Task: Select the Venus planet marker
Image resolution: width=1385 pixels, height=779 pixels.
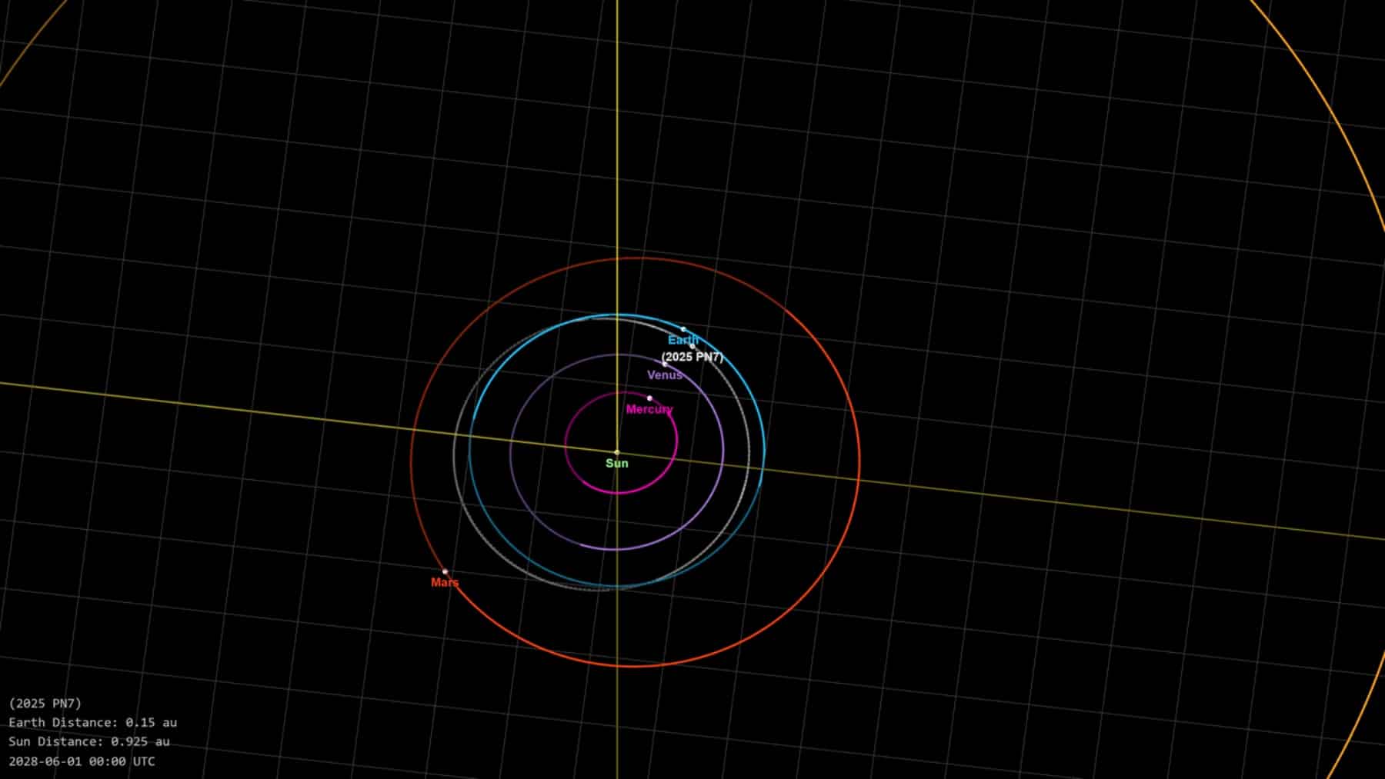Action: point(665,364)
